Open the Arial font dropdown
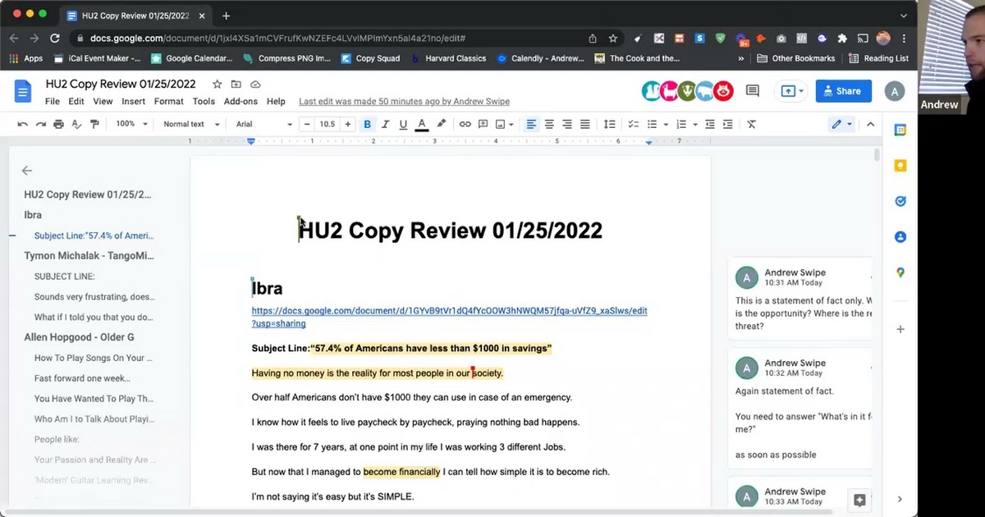 (263, 124)
